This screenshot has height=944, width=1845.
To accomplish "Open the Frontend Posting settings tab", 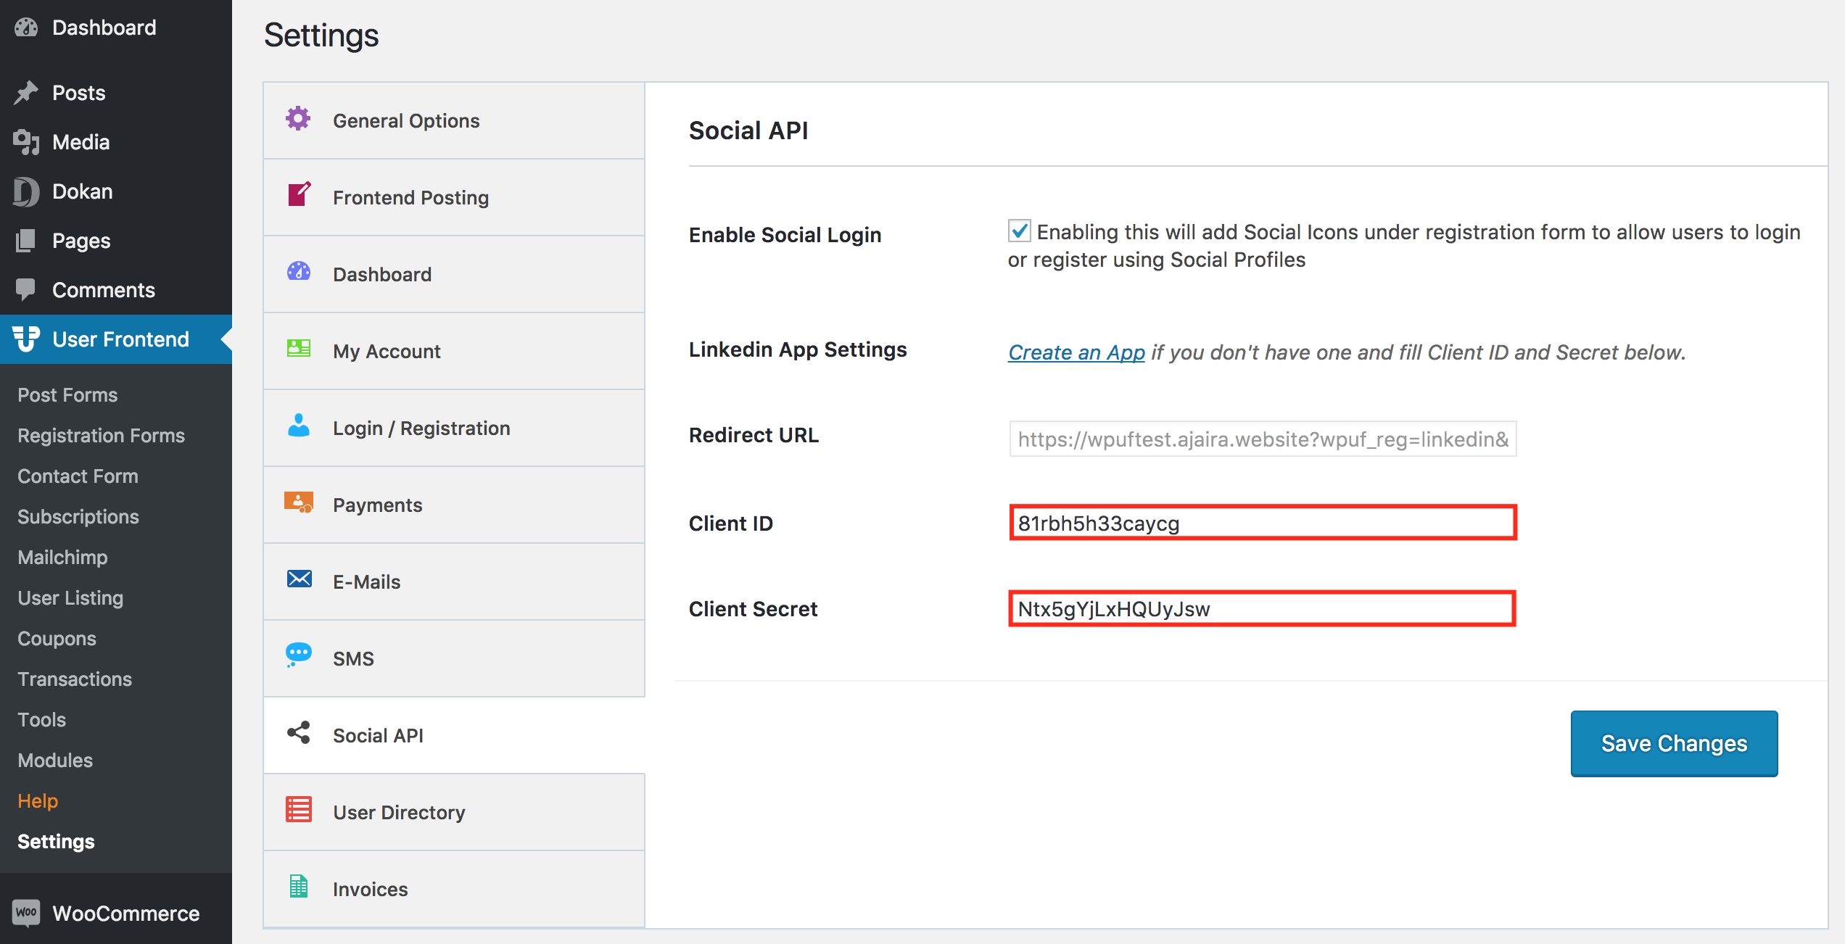I will pyautogui.click(x=454, y=197).
